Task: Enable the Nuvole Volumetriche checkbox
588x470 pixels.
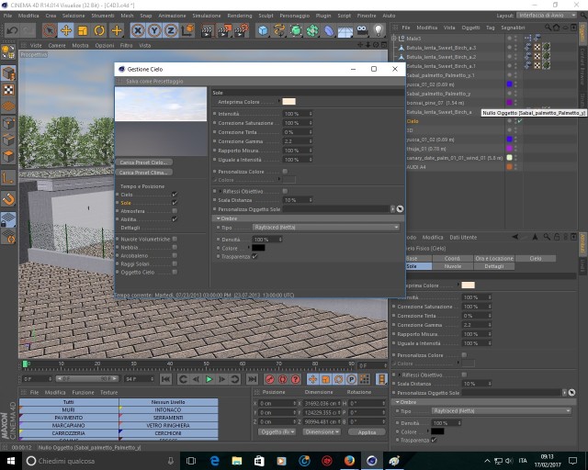Action: point(175,239)
